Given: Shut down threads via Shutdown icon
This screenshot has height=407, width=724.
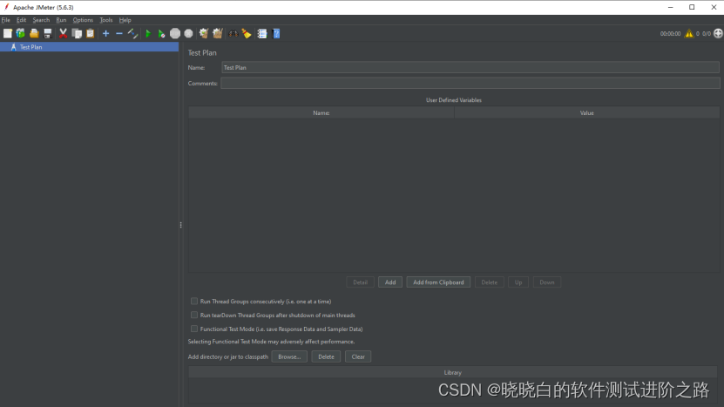Looking at the screenshot, I should (x=188, y=33).
